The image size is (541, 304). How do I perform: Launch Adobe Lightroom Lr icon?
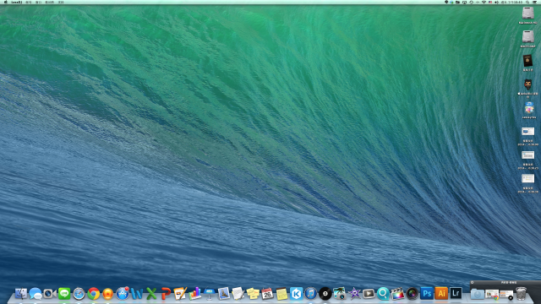456,293
